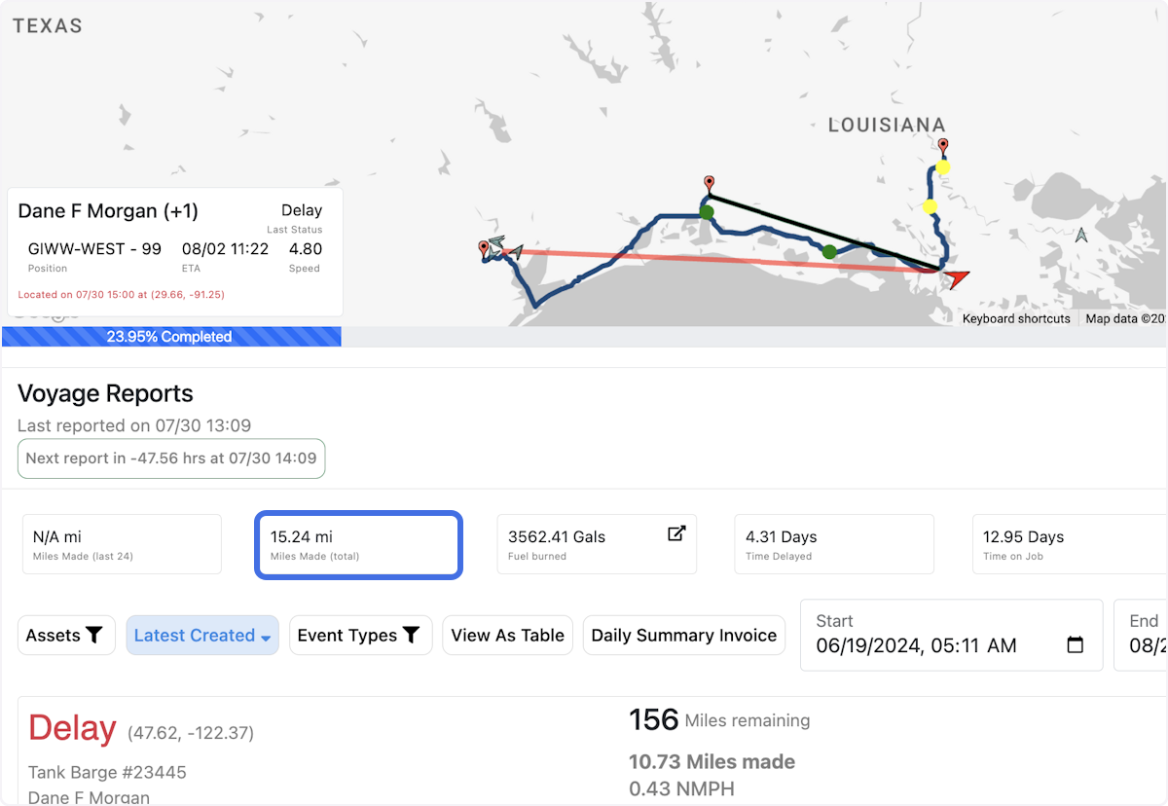The width and height of the screenshot is (1168, 806).
Task: Click the red vessel arrow marker on map
Action: pyautogui.click(x=958, y=279)
